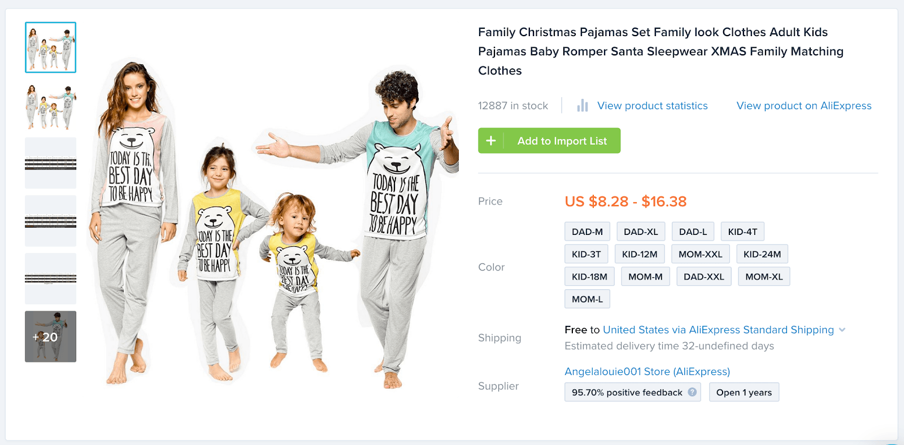This screenshot has width=904, height=445.
Task: Open the Angelalouie001 Store supplier link
Action: (x=647, y=372)
